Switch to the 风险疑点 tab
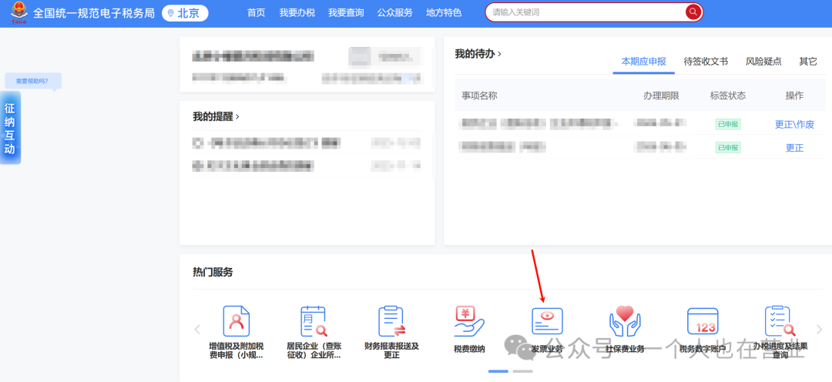 tap(763, 62)
